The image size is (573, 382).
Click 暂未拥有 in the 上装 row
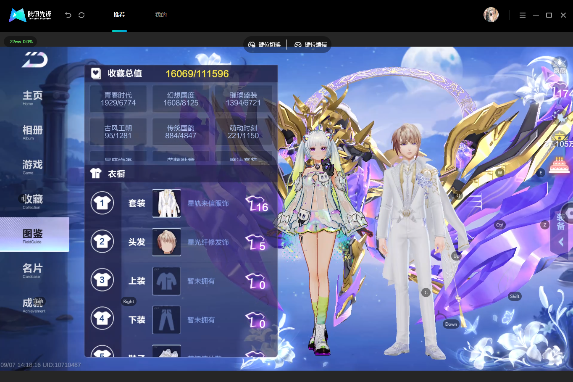click(201, 281)
